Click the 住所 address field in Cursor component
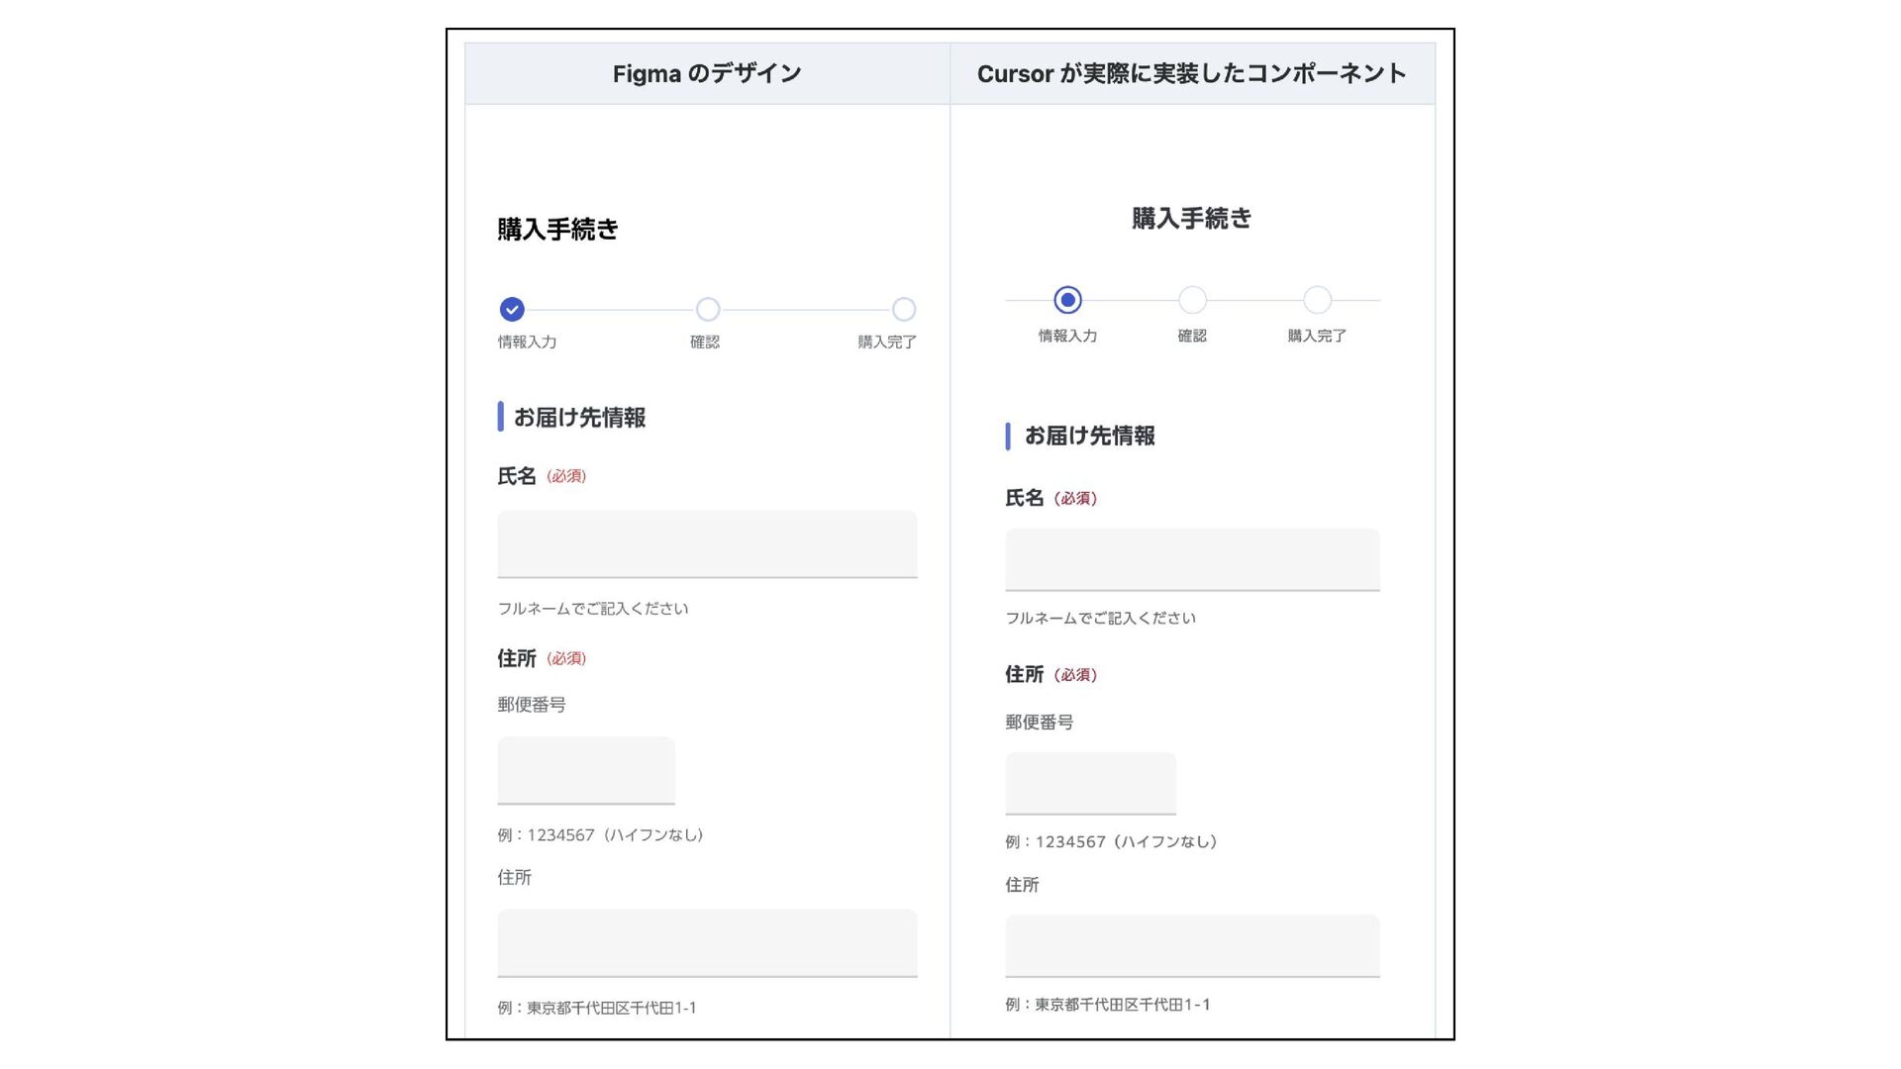 pyautogui.click(x=1192, y=946)
